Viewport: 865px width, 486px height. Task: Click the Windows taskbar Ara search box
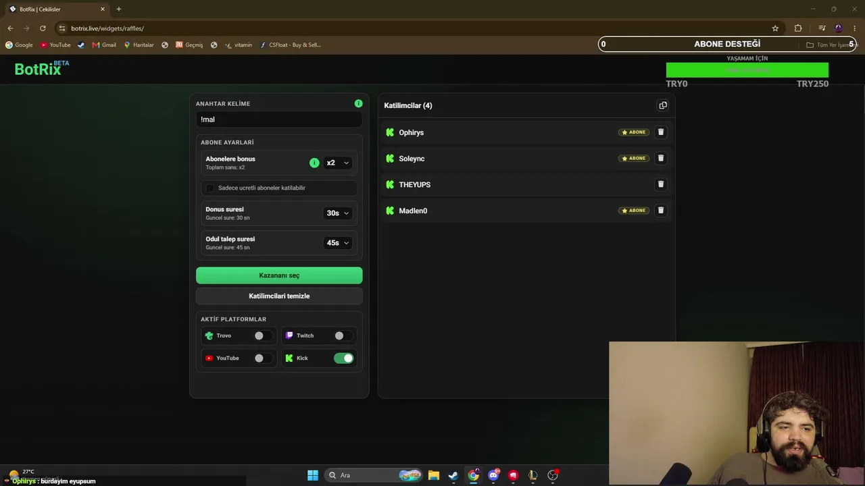click(372, 475)
